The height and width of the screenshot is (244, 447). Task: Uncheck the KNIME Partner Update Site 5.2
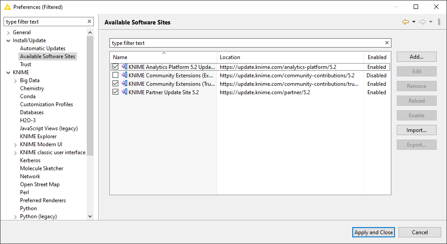coord(116,92)
